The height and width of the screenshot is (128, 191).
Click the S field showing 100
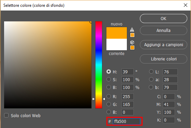(x=128, y=80)
